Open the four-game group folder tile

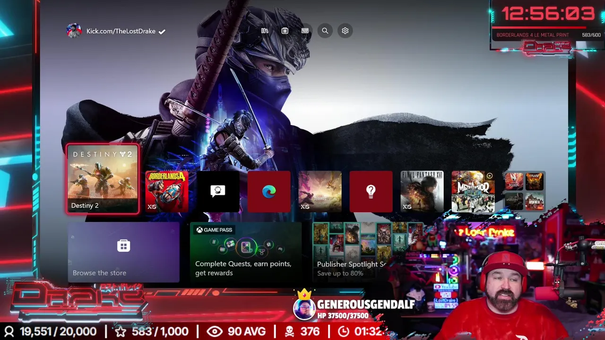524,192
